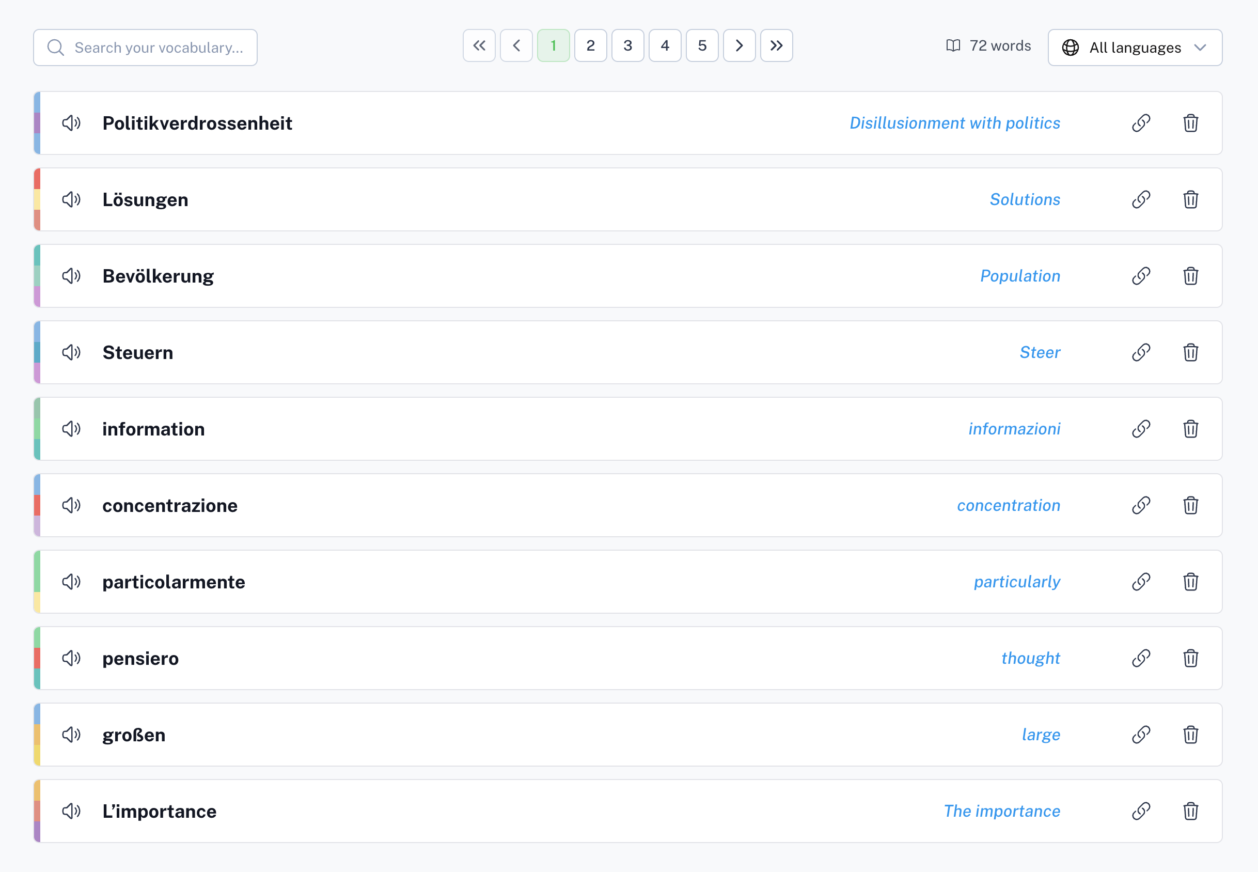The height and width of the screenshot is (872, 1258).
Task: Click the Population translation
Action: pos(1020,276)
